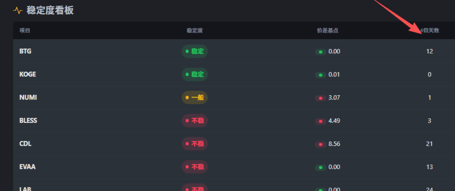Sort by the 4倍天数 column header
Screen dimensions: 455x191
click(430, 31)
